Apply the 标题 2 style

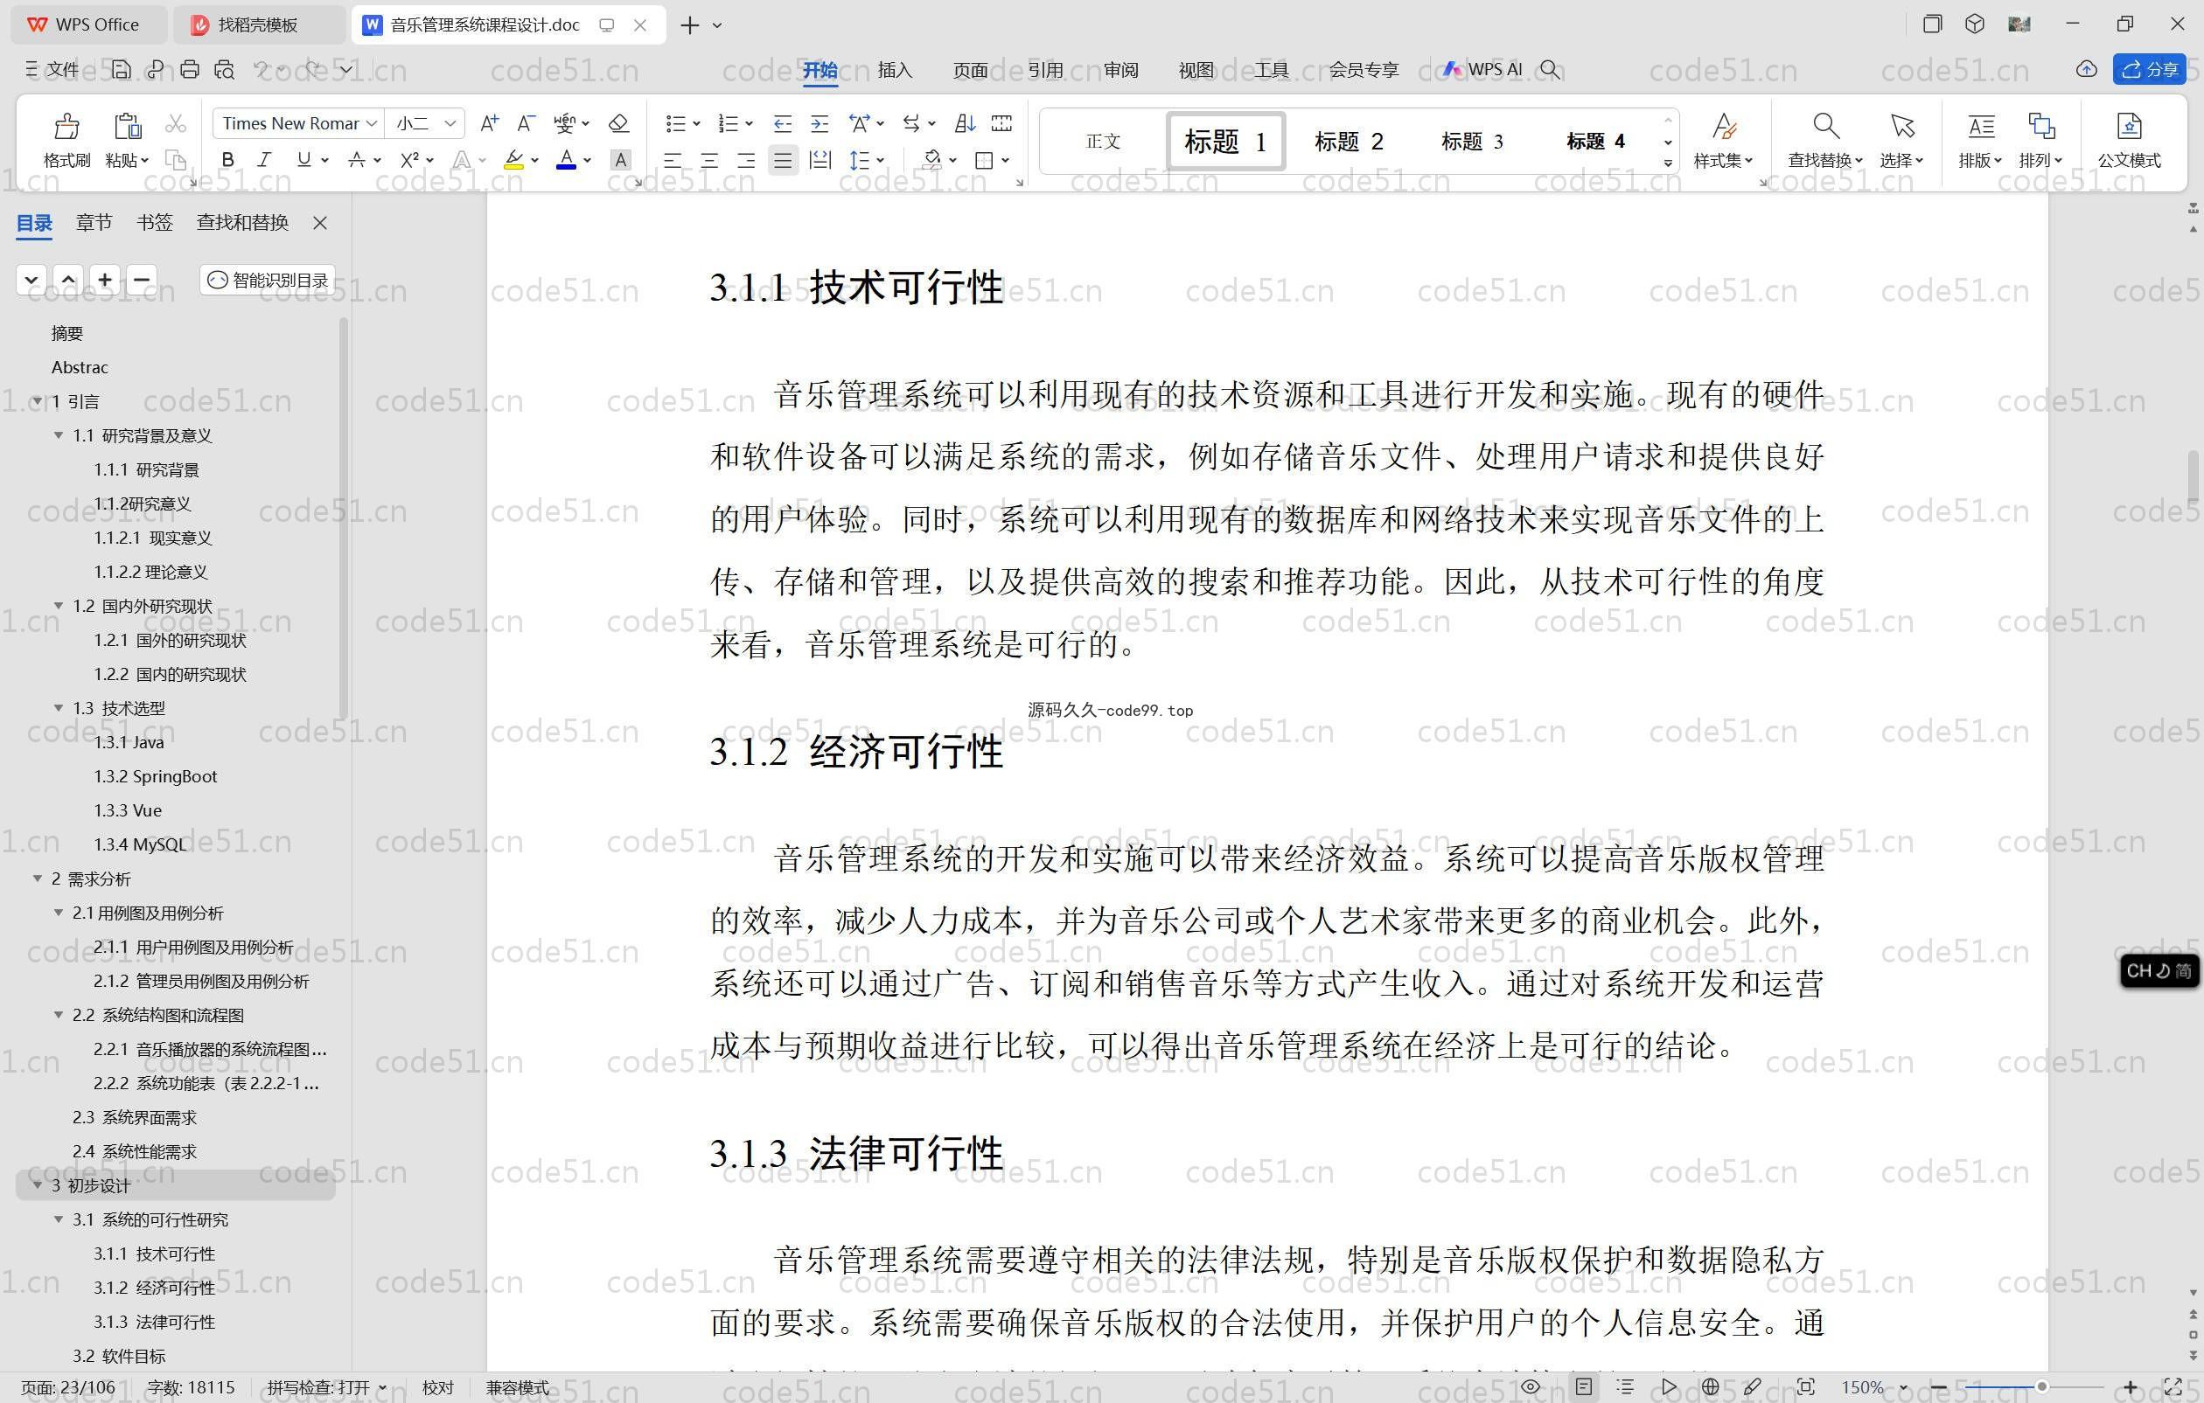click(x=1349, y=142)
